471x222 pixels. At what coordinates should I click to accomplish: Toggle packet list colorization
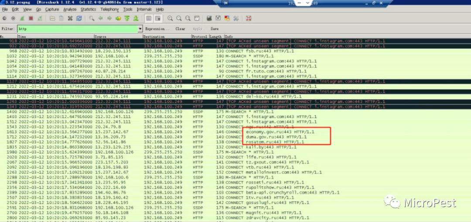click(x=148, y=19)
